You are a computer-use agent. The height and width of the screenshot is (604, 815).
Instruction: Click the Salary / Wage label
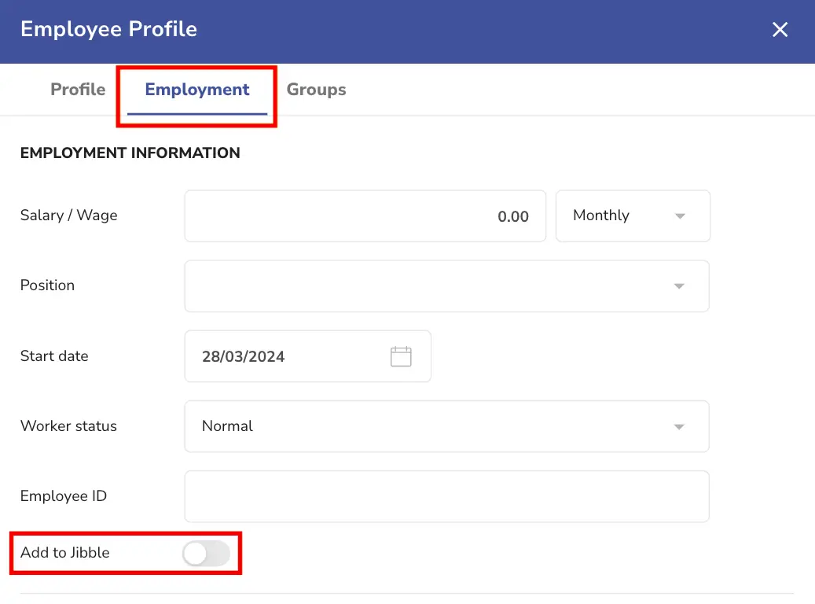click(68, 215)
